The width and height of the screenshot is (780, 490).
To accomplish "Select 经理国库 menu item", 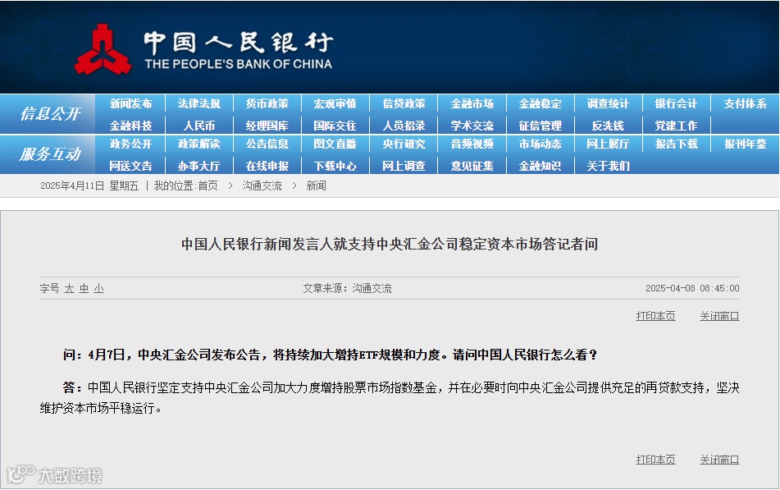I will pyautogui.click(x=267, y=126).
